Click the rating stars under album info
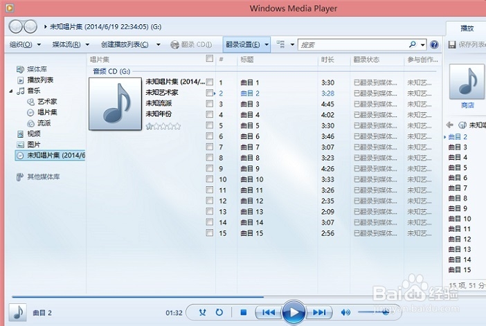This screenshot has height=326, width=486. [163, 126]
